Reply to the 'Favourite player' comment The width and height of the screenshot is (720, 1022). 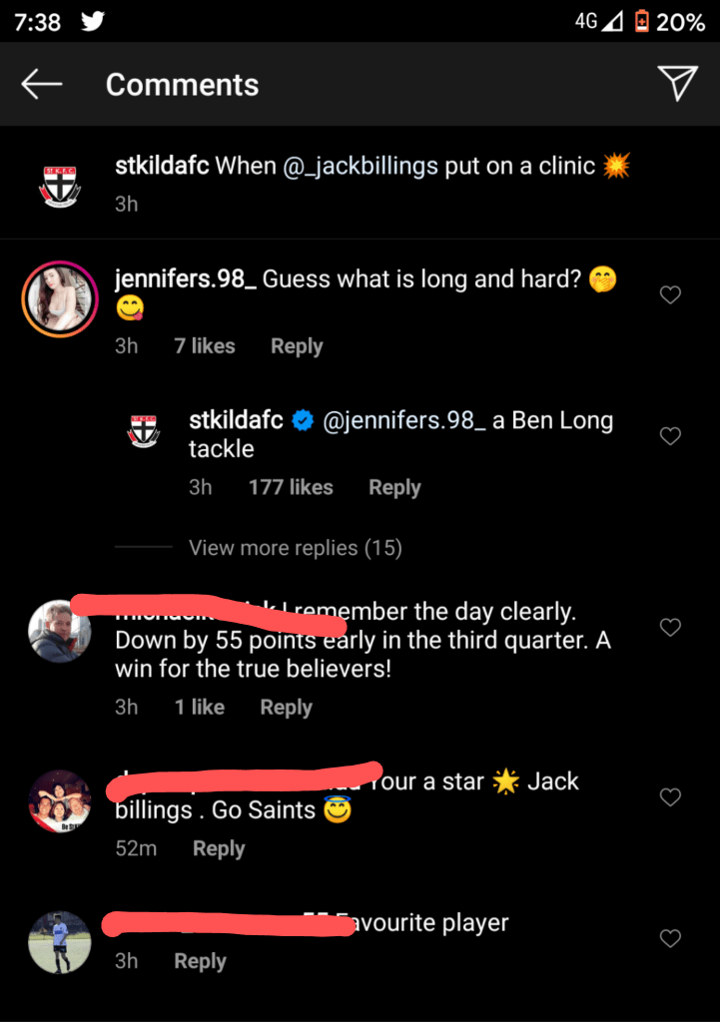[x=200, y=961]
